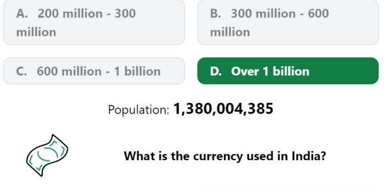Click the question 'What is the currency used in India?'
Image resolution: width=384 pixels, height=192 pixels.
(225, 156)
